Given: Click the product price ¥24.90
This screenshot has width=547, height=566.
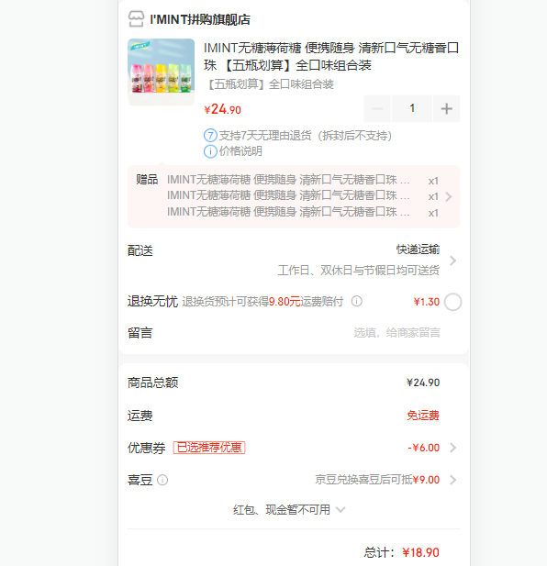Looking at the screenshot, I should tap(222, 109).
